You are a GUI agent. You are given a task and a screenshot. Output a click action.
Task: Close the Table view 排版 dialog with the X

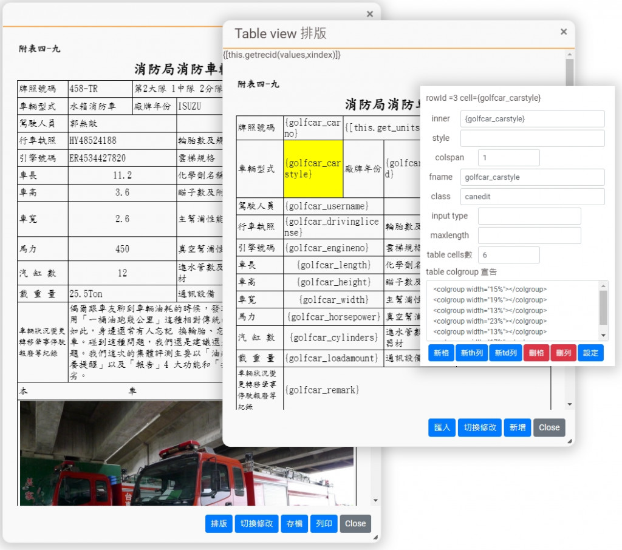point(563,32)
